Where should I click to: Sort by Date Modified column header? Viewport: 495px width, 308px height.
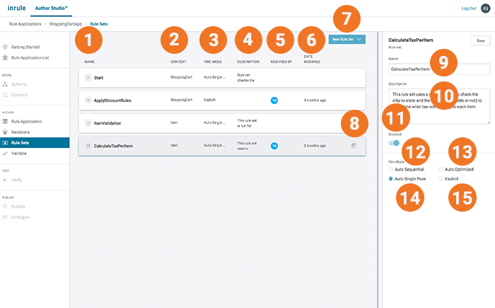pyautogui.click(x=308, y=59)
